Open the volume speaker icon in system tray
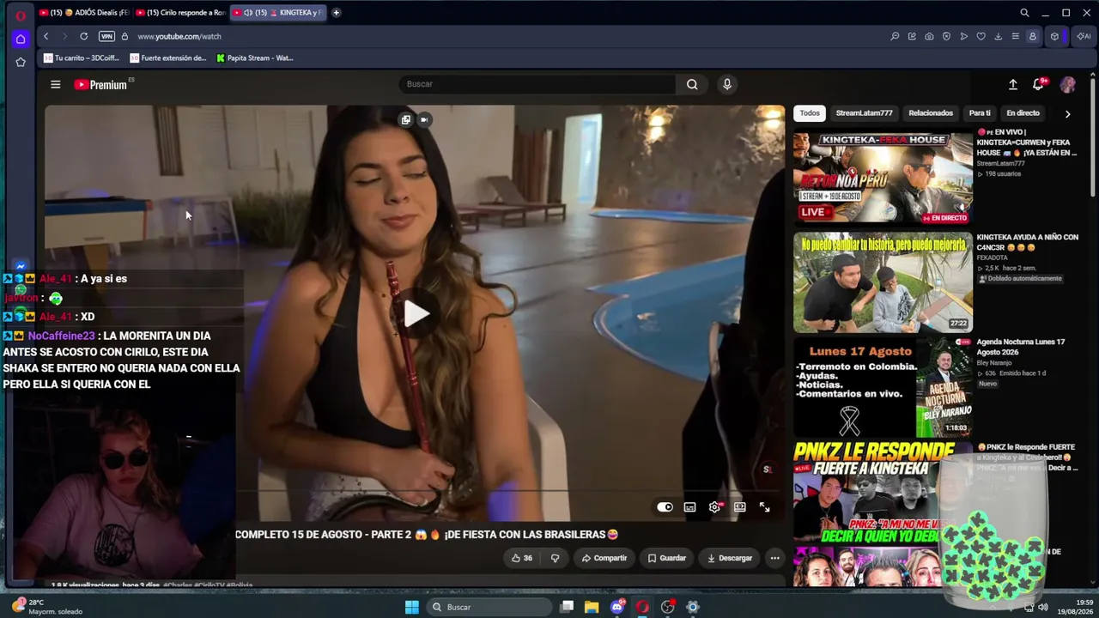 coord(1042,607)
